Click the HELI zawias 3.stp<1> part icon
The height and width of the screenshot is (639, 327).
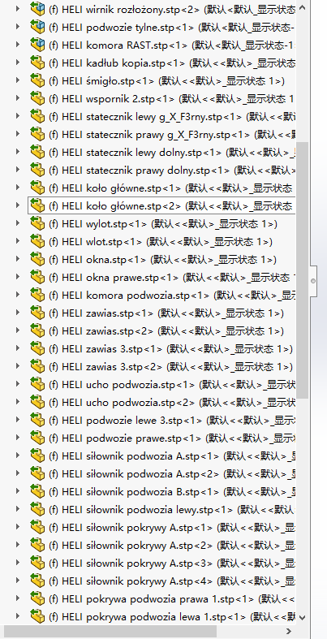[37, 348]
